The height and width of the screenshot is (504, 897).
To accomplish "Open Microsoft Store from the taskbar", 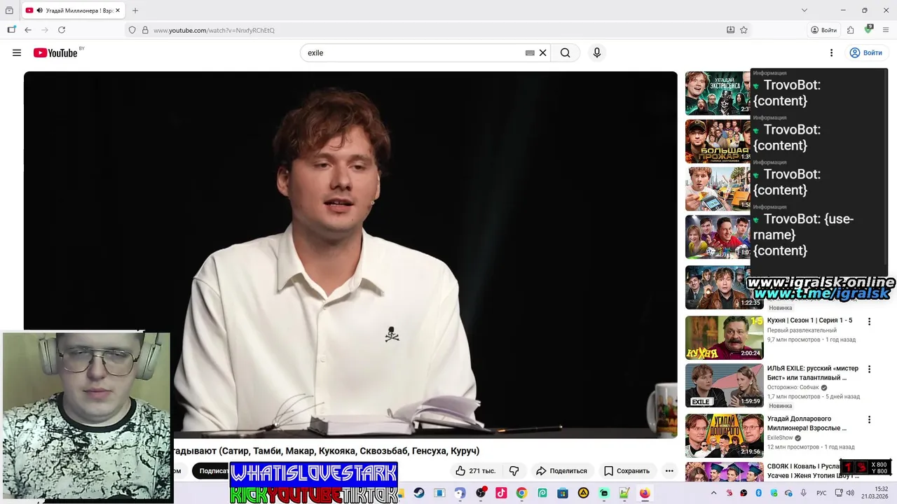I will click(563, 493).
